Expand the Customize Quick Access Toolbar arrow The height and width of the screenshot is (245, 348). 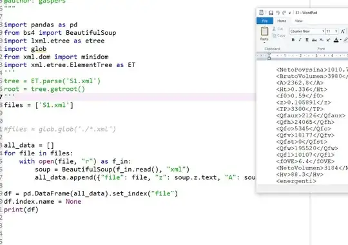tap(289, 13)
